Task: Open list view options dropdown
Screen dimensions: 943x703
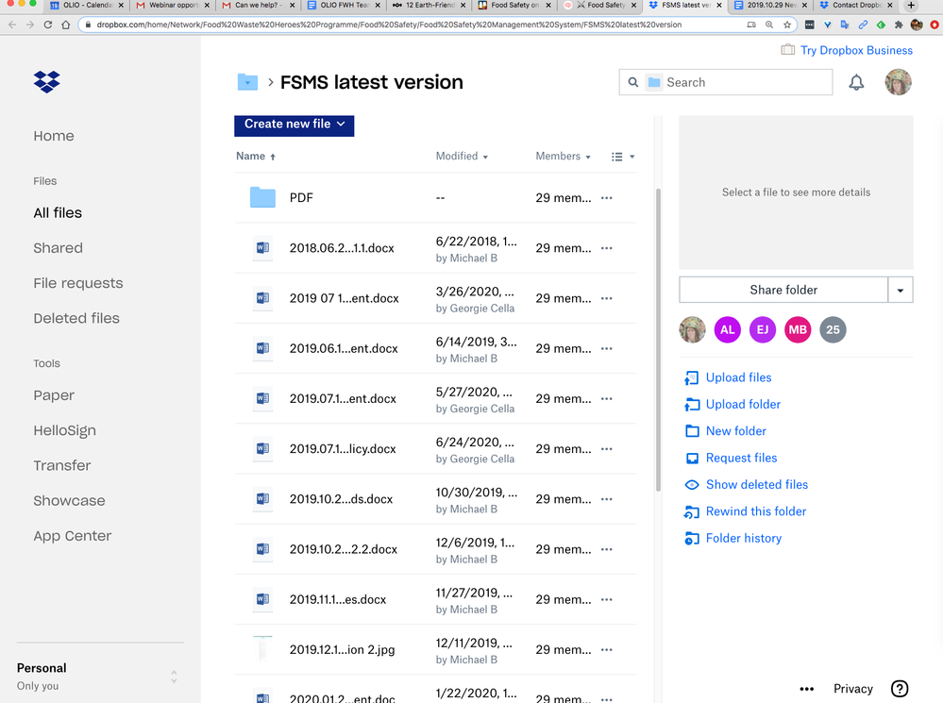Action: point(622,157)
